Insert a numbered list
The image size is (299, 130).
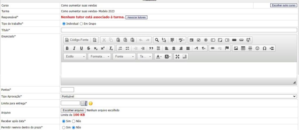pos(120,48)
